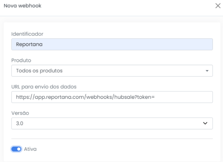223x162 pixels.
Task: Expand the Versão 3.0 selector
Action: [x=112, y=123]
